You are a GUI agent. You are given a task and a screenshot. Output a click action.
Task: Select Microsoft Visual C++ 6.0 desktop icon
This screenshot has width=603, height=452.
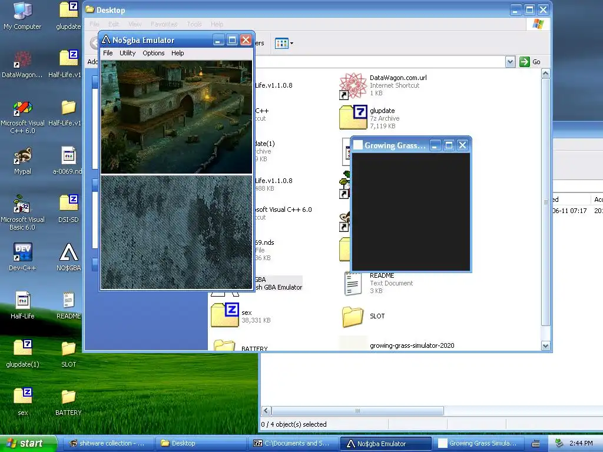tap(22, 117)
